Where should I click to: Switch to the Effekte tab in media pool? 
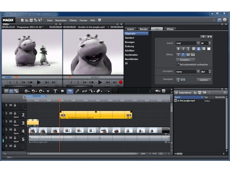[170, 29]
